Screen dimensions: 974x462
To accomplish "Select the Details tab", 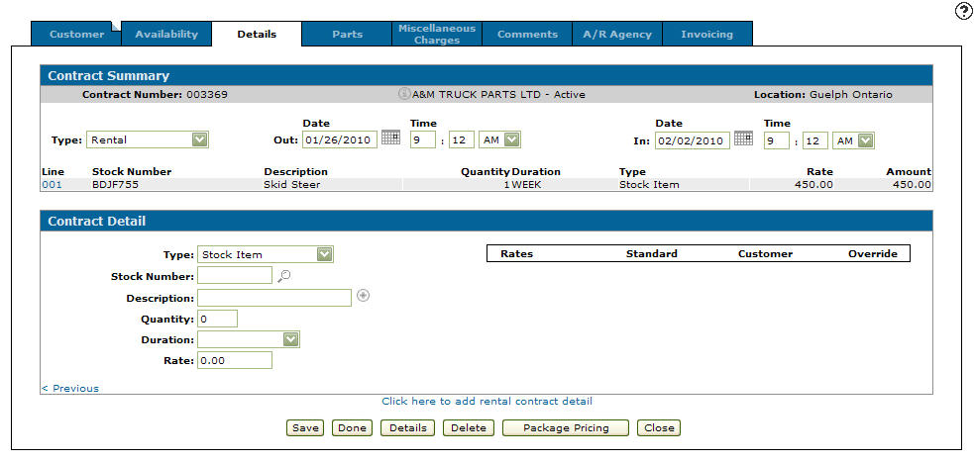I will click(257, 34).
